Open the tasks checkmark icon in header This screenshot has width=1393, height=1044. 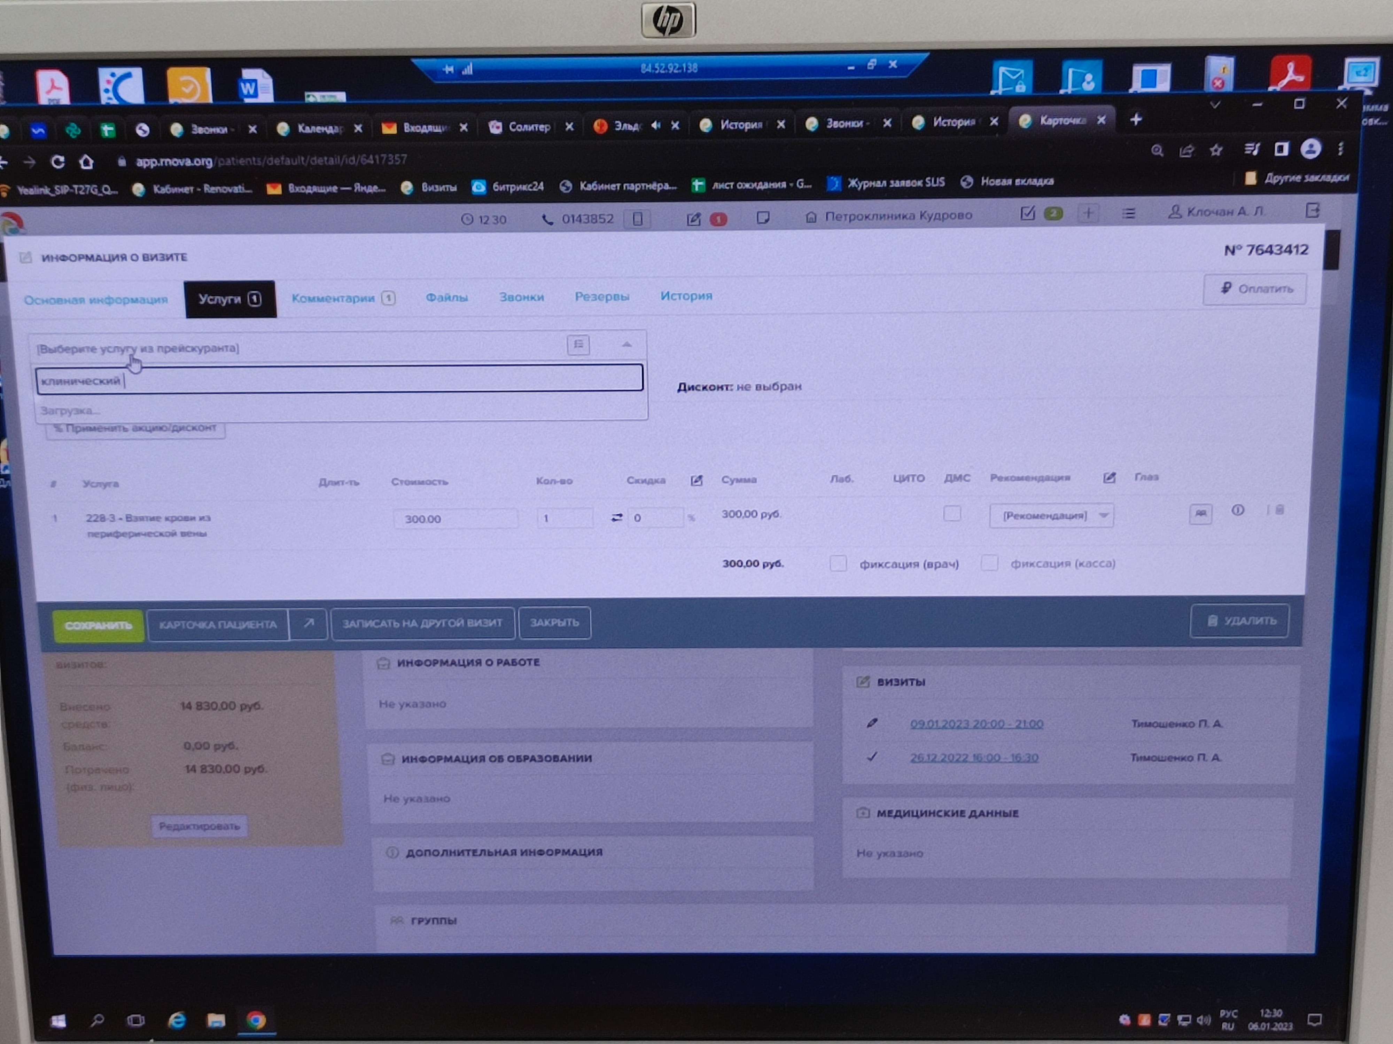[1027, 213]
